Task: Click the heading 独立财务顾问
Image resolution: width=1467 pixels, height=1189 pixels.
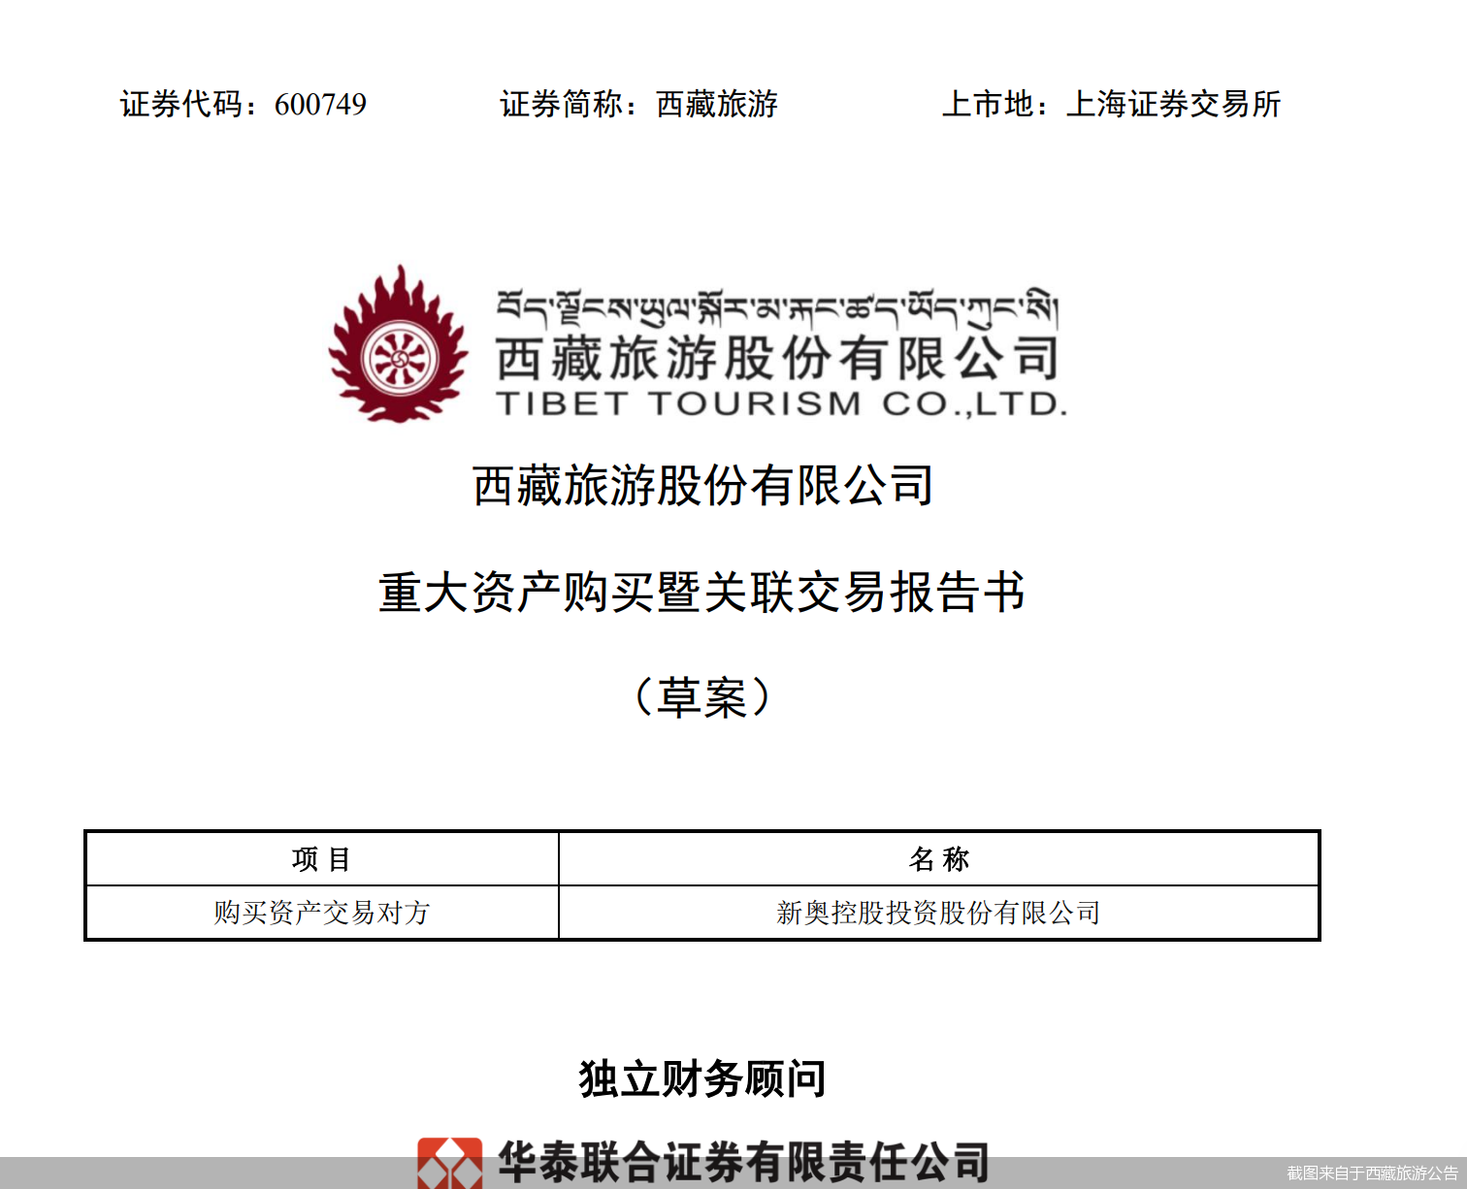Action: tap(702, 1078)
